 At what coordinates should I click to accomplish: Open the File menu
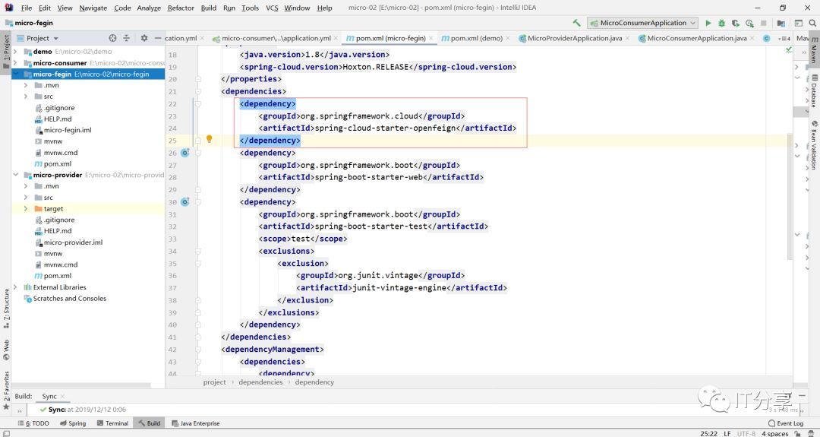[26, 8]
